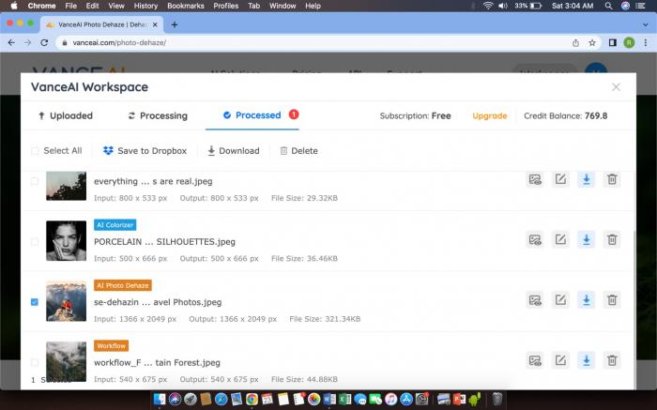Expand the Chrome tab search chevron

pos(646,24)
